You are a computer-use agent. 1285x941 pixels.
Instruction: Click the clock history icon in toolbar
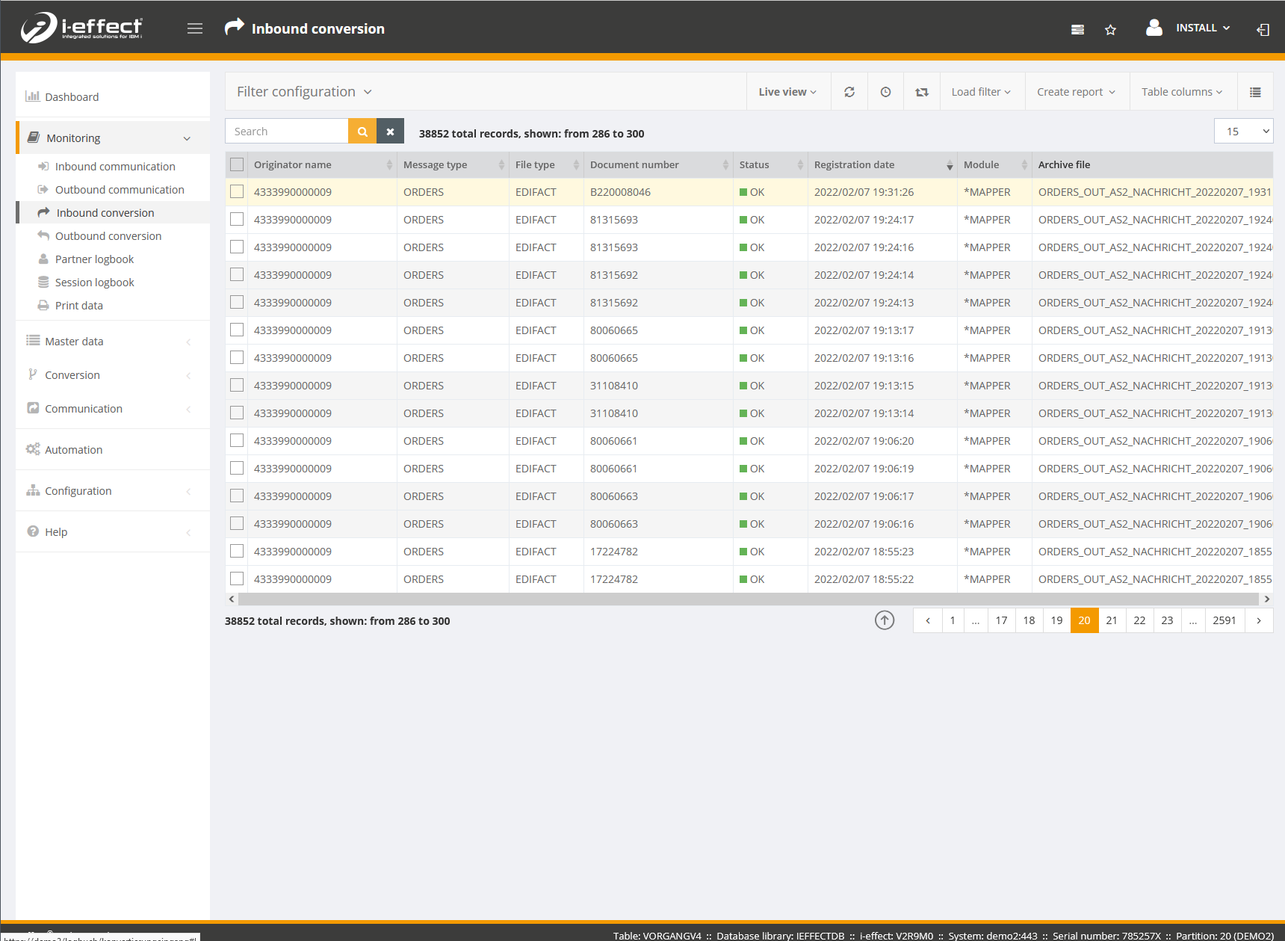tap(885, 92)
